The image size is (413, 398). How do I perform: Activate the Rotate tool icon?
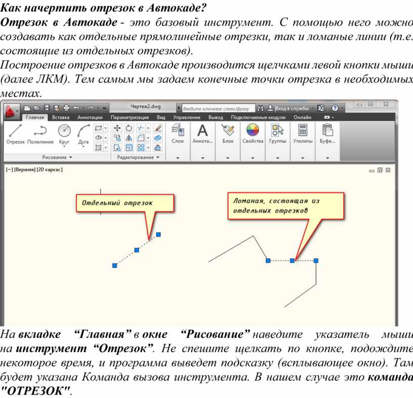[x=129, y=128]
